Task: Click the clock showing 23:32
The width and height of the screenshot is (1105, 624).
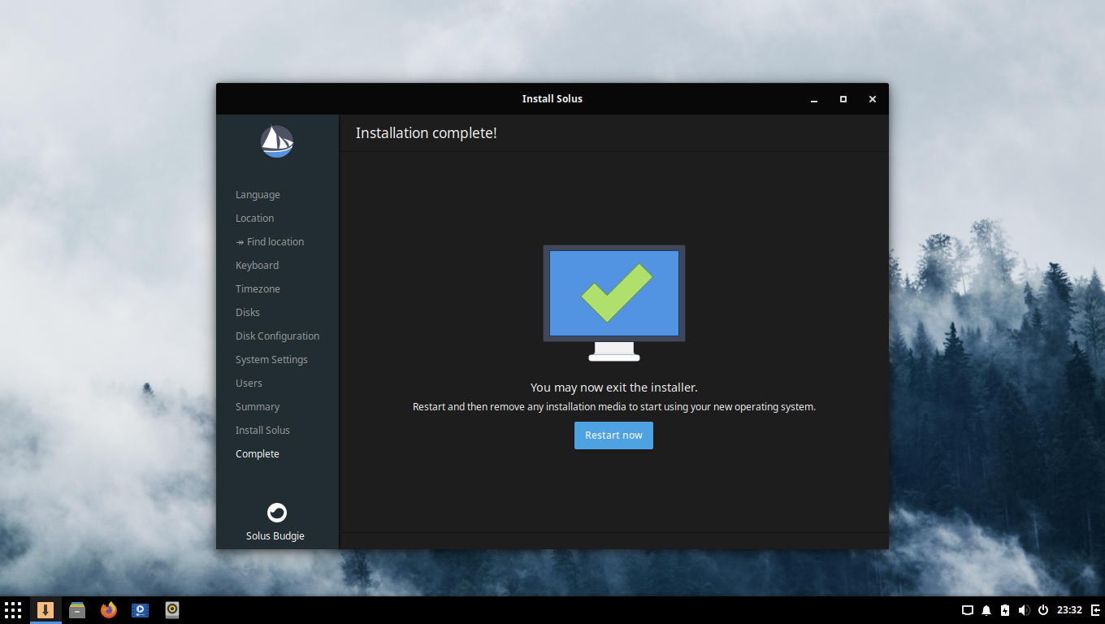Action: click(1069, 610)
